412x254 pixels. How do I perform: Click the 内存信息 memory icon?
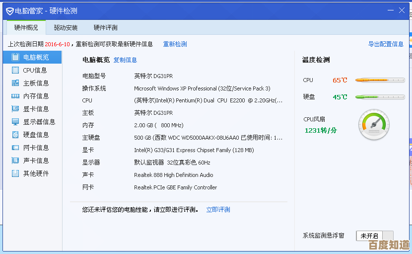15,96
